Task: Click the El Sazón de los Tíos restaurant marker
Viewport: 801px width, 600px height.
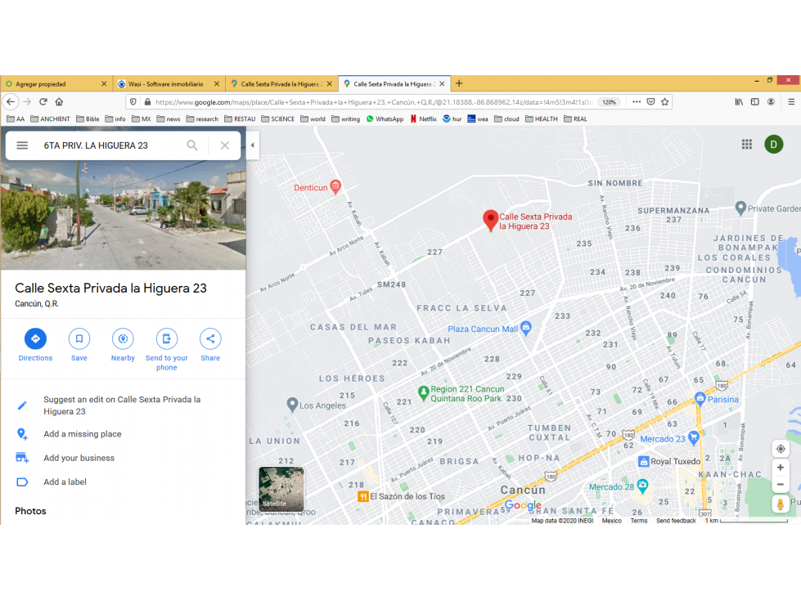Action: click(362, 496)
